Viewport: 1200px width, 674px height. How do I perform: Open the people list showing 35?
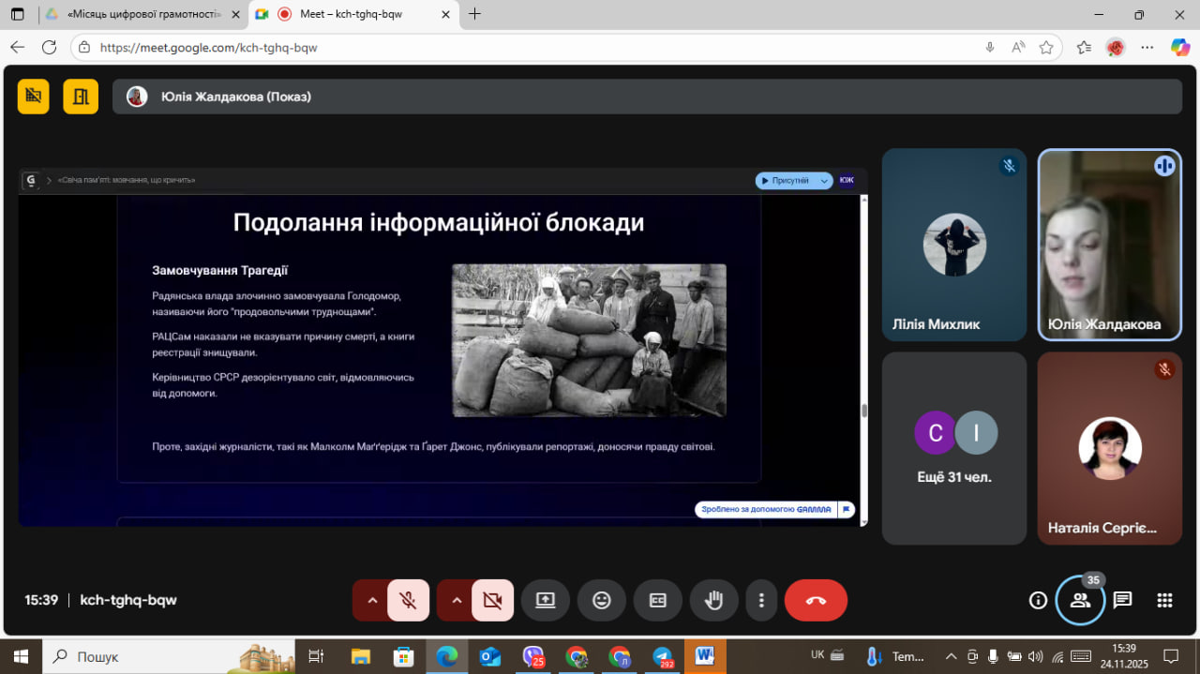tap(1080, 601)
